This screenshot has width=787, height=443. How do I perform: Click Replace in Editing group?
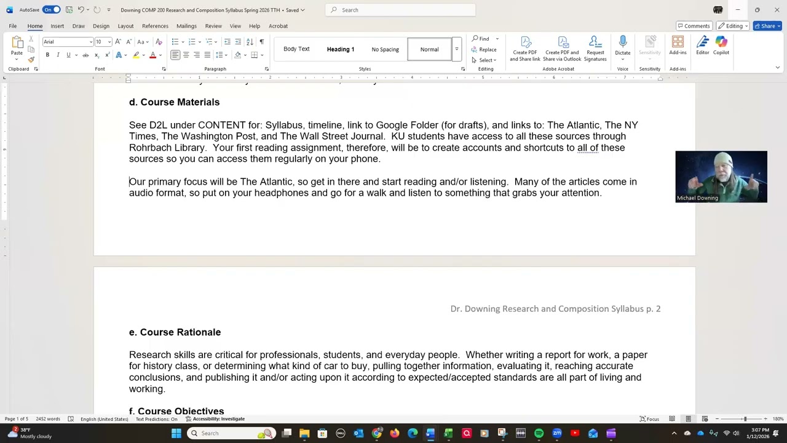(484, 50)
